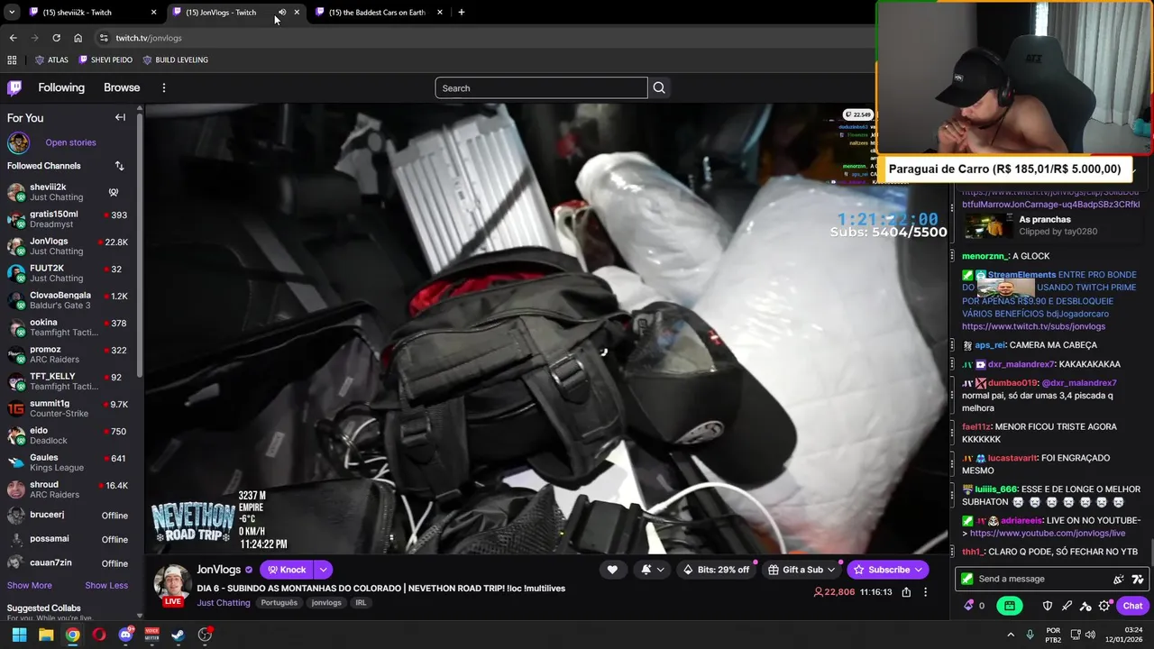Click Show Less channels
Screen dimensions: 1154x649
106,585
